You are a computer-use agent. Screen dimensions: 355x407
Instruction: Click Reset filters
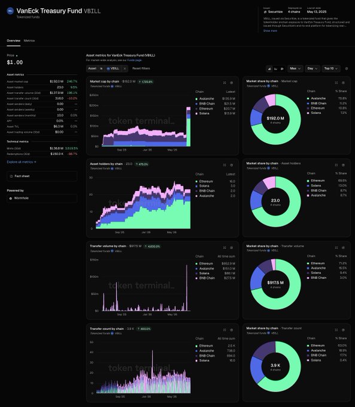(x=141, y=68)
